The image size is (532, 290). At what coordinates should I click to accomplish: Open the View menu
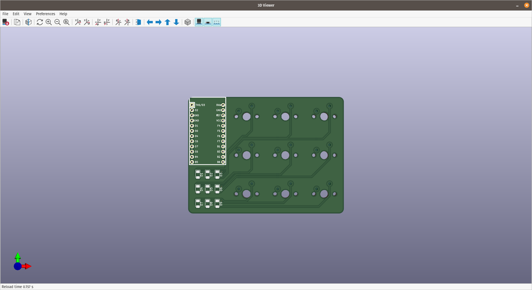coord(27,14)
